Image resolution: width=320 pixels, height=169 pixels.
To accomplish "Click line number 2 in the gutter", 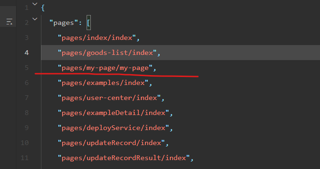I will click(26, 23).
